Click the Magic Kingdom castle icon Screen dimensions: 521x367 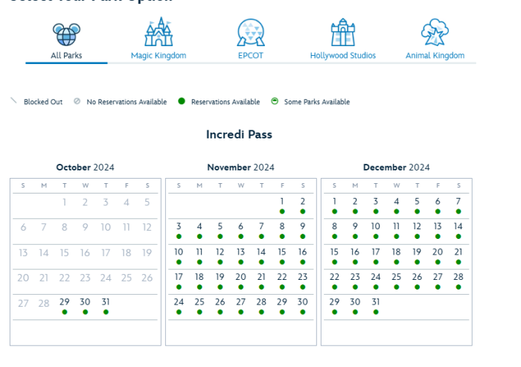pyautogui.click(x=159, y=33)
